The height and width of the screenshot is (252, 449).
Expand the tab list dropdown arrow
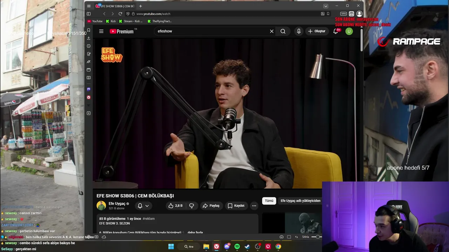326,6
